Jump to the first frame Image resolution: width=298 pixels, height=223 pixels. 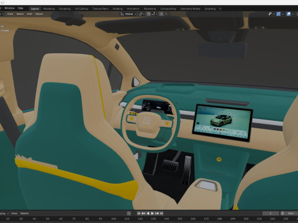point(139,213)
